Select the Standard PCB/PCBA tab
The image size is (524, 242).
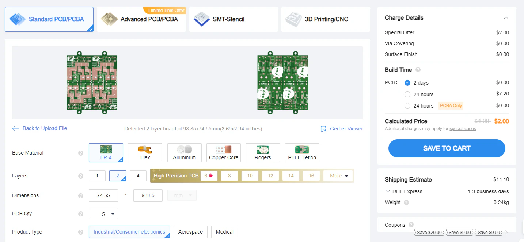[x=49, y=19]
